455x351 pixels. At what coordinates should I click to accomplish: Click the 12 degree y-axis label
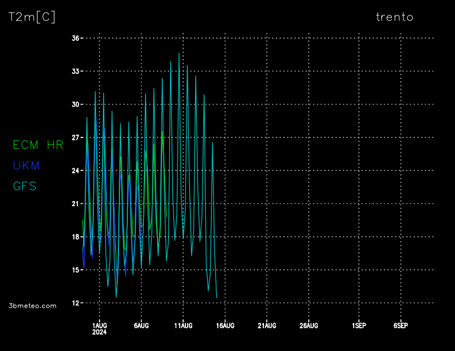click(x=75, y=303)
